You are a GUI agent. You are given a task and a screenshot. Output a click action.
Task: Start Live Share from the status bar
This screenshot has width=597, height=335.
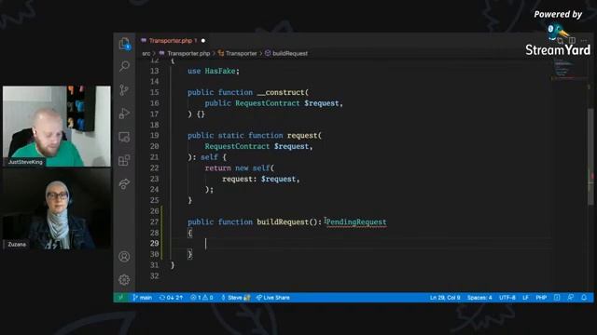(x=273, y=298)
